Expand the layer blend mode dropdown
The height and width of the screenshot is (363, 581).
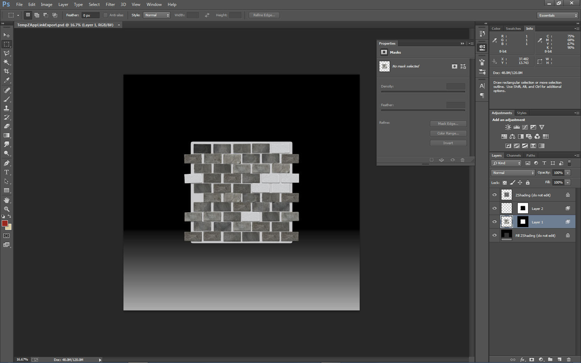[513, 173]
